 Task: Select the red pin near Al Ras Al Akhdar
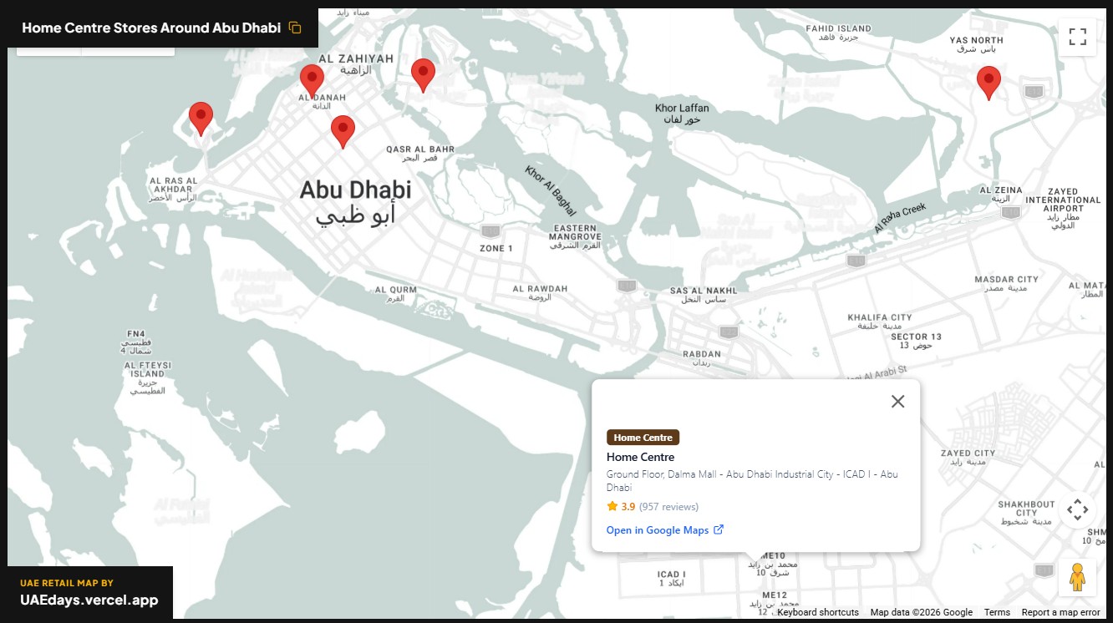click(x=201, y=119)
